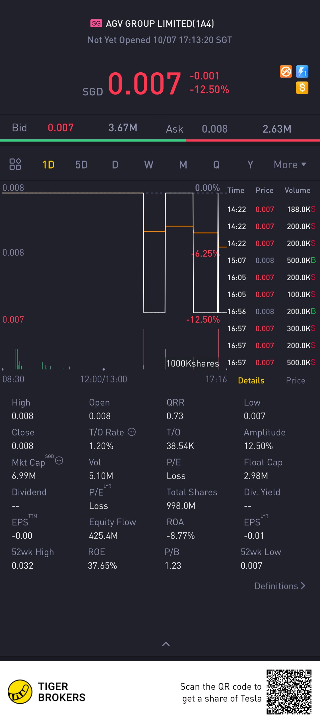
Task: Switch to the 5D chart tab
Action: pos(81,165)
